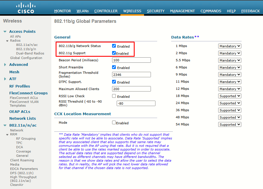Open the 24 Mbps data rate dropdown

(x=230, y=103)
